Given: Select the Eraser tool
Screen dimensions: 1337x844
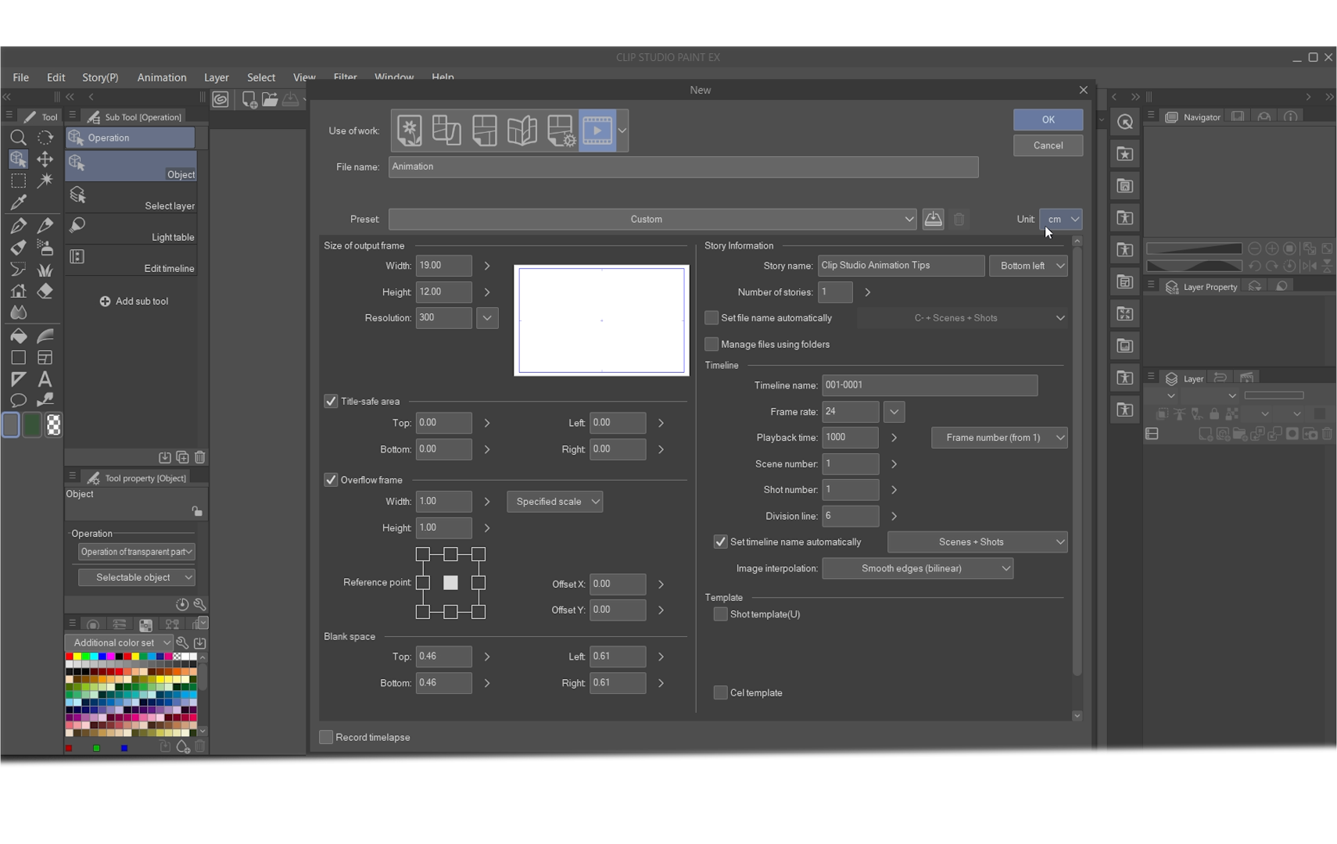Looking at the screenshot, I should (45, 291).
